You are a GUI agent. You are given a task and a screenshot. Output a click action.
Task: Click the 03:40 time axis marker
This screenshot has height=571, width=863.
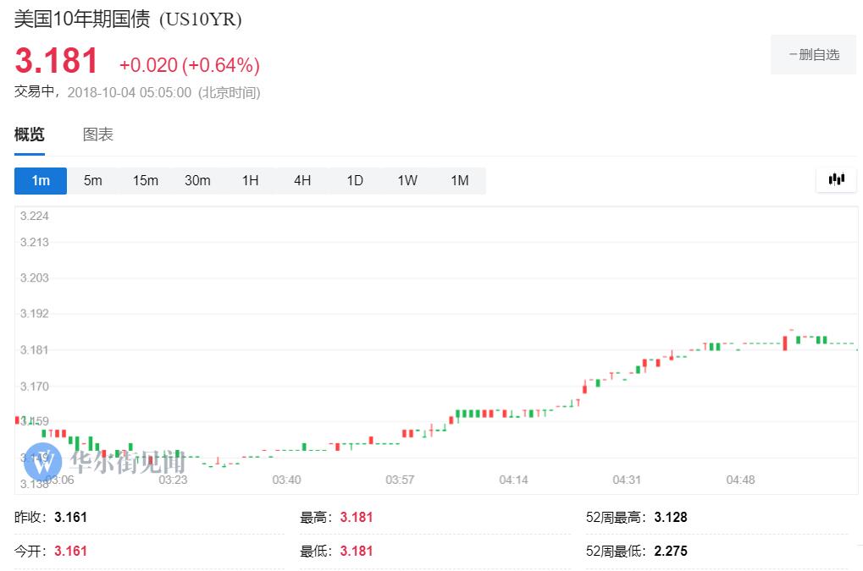(286, 480)
